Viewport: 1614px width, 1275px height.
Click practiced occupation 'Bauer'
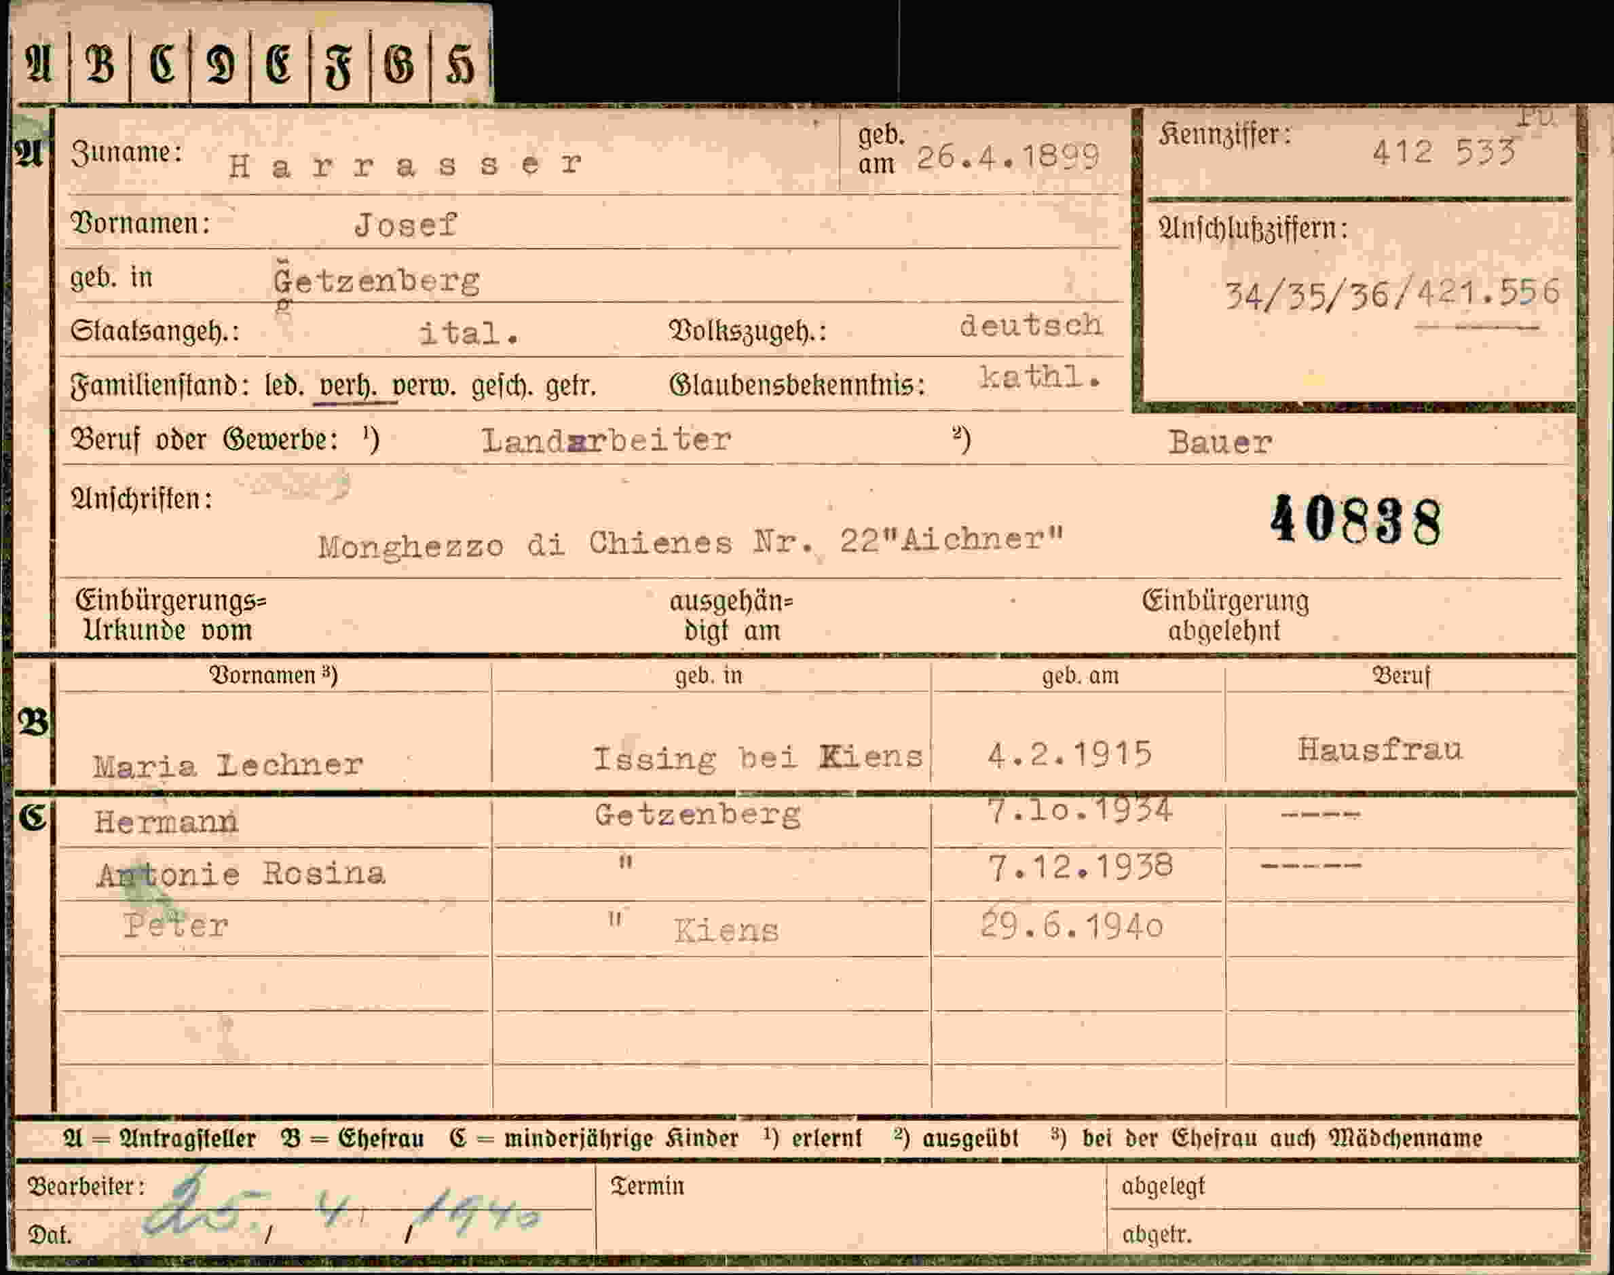point(1220,443)
